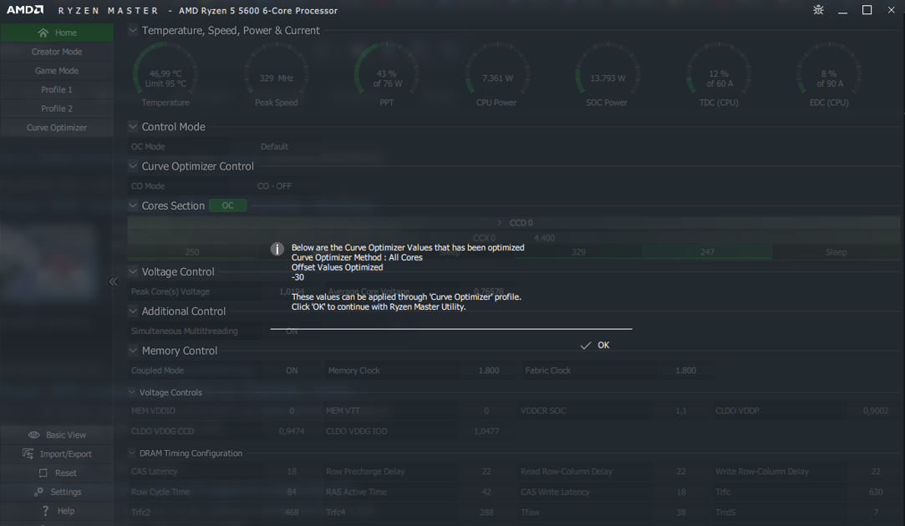Viewport: 905px width, 526px height.
Task: Click the Settings gear icon
Action: [x=38, y=492]
